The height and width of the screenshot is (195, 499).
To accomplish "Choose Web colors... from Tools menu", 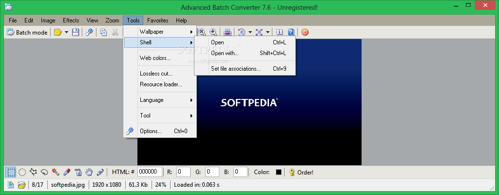I will click(x=160, y=58).
